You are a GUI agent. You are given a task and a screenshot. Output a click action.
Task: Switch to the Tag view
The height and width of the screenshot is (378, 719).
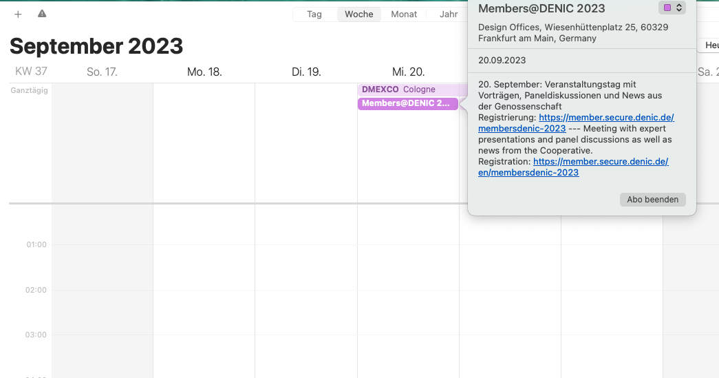(314, 14)
